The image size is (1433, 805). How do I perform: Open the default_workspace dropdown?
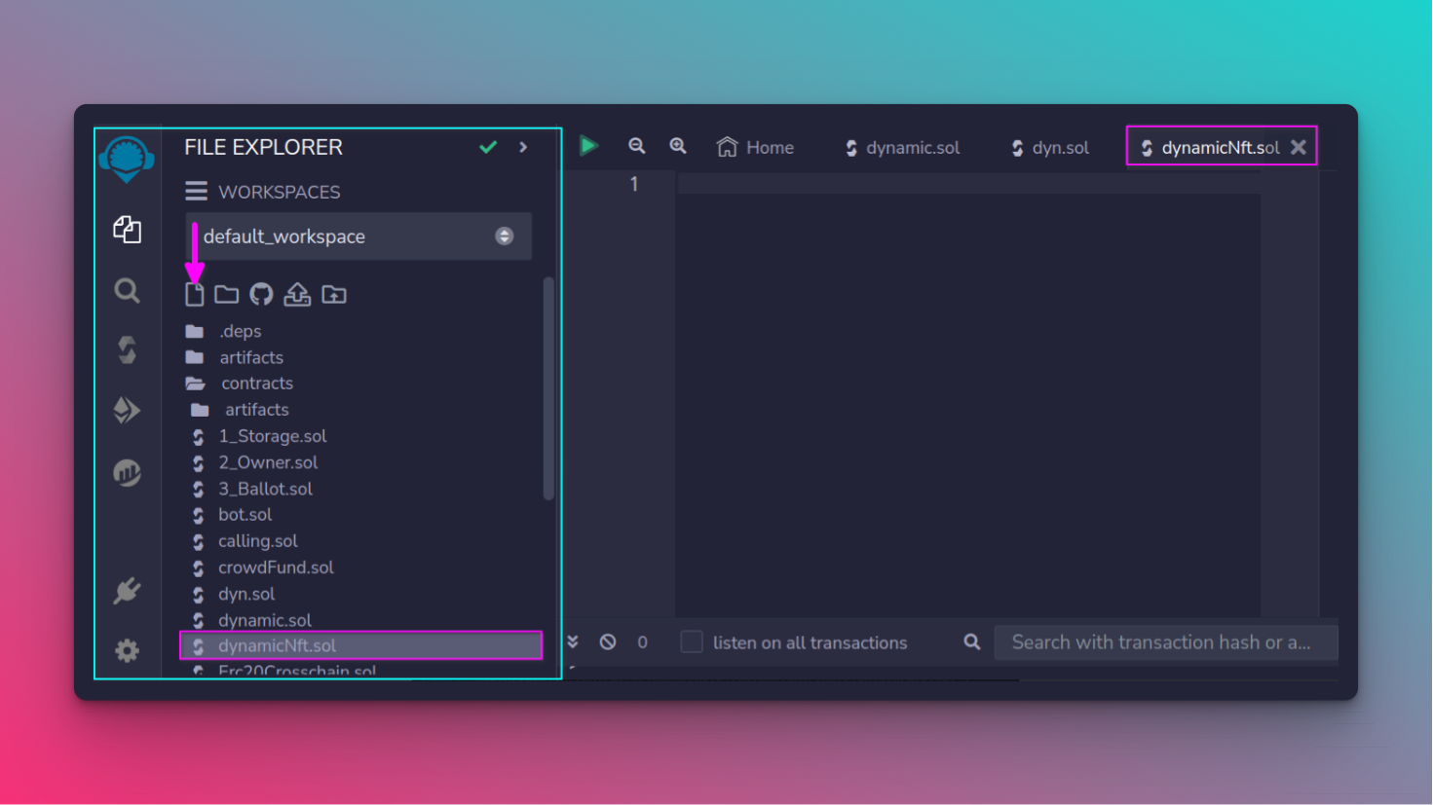[x=358, y=237]
